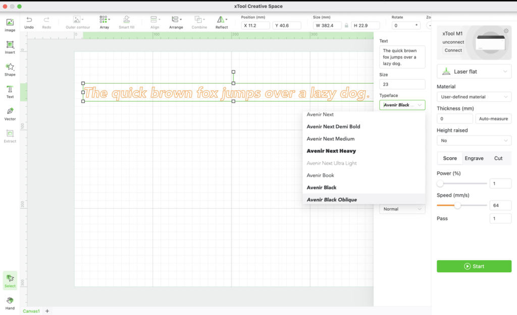Toggle the size aspect ratio lock

click(346, 26)
